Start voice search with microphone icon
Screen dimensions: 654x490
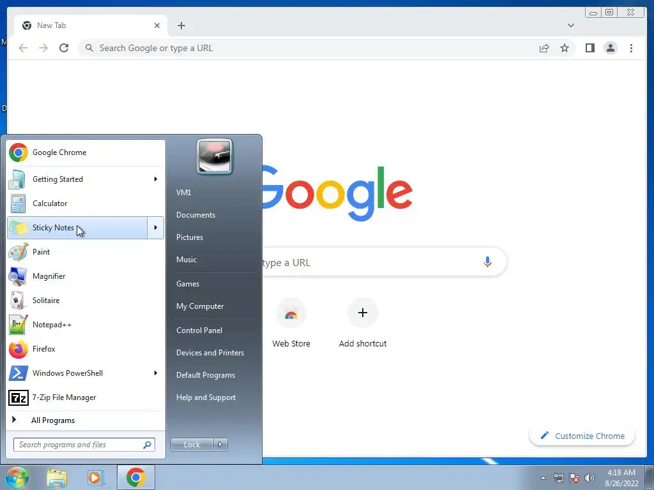[487, 262]
